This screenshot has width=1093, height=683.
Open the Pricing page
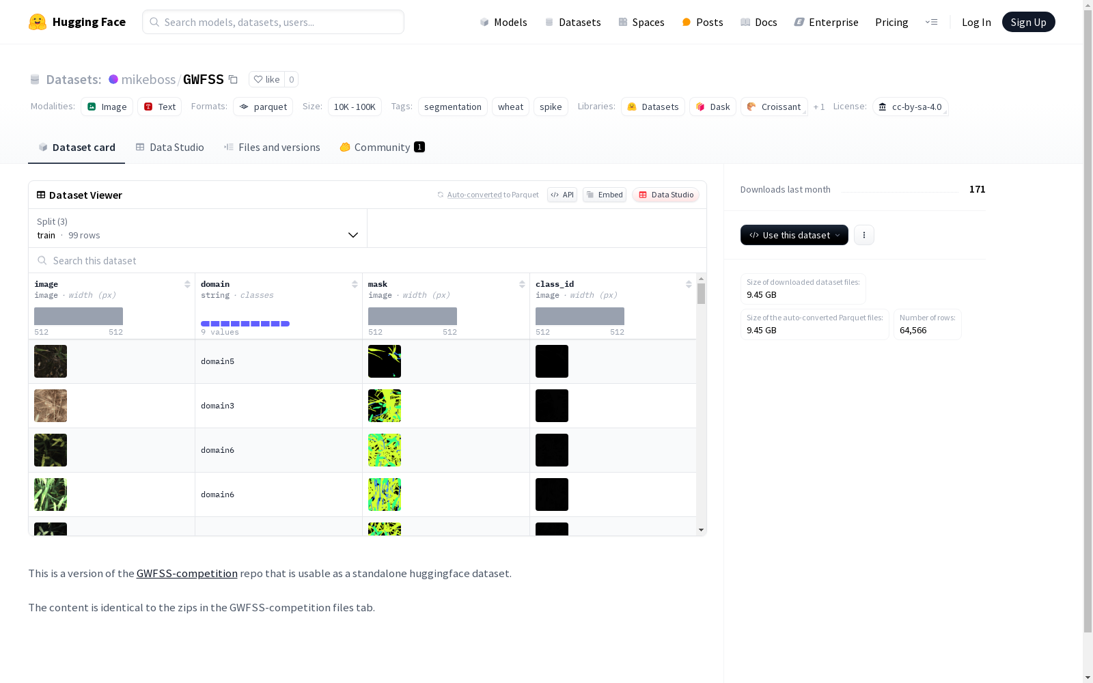point(891,22)
